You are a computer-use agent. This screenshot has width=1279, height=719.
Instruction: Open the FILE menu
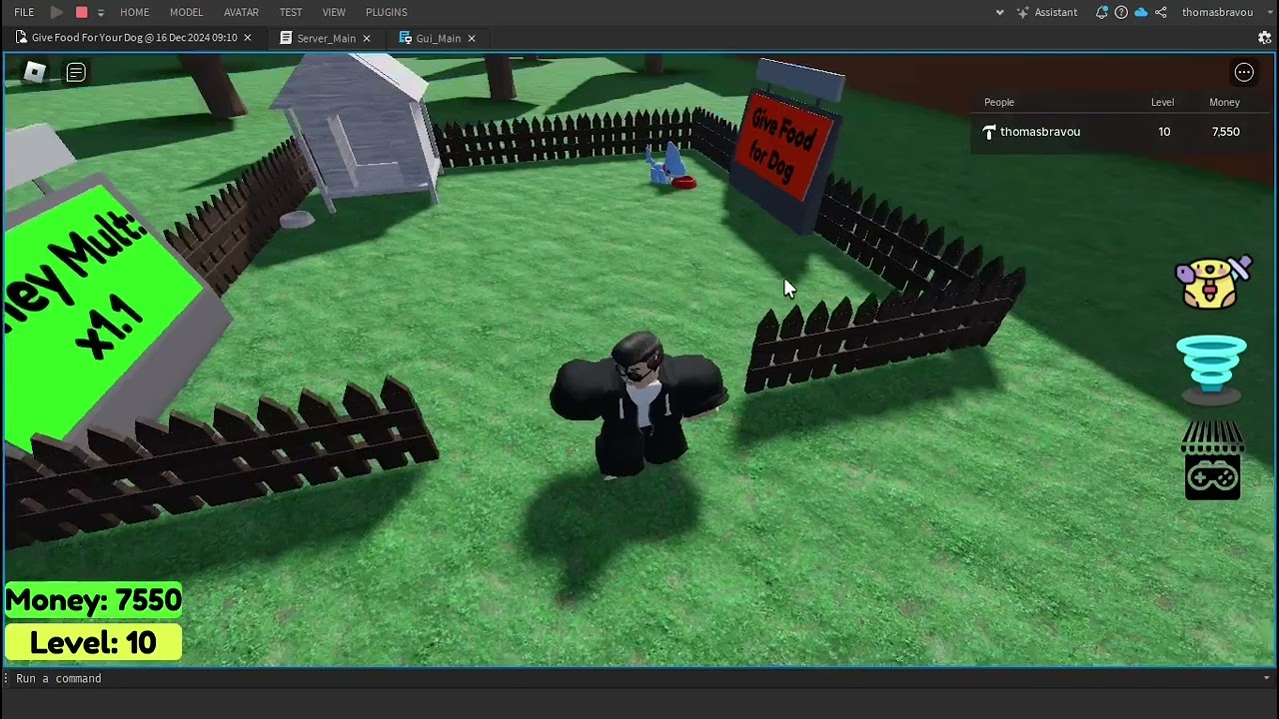pos(24,12)
